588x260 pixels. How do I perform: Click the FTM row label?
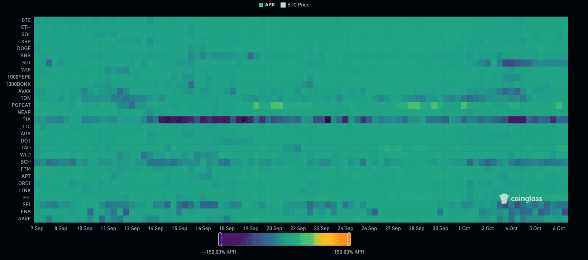coord(26,169)
